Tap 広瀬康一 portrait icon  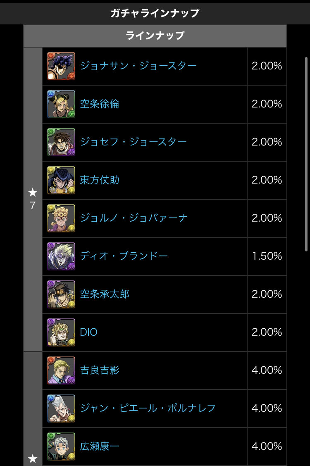tap(61, 447)
